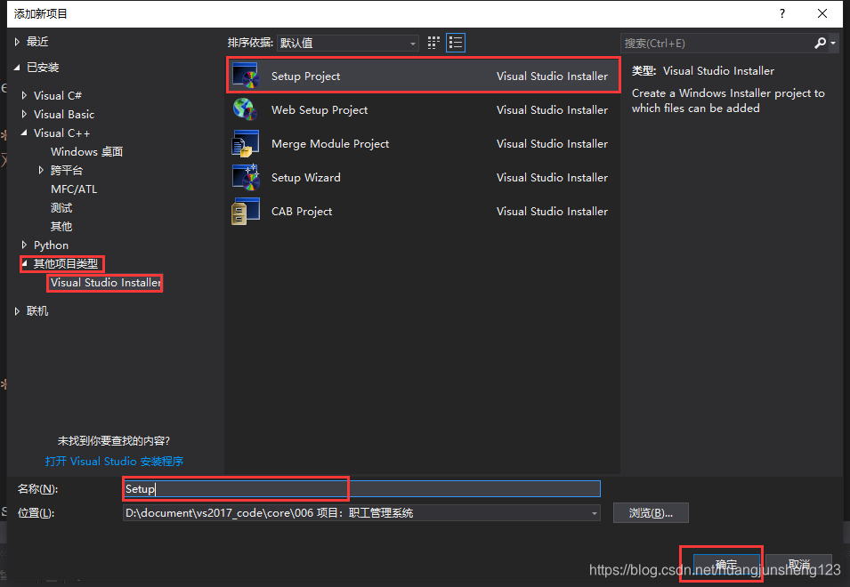The width and height of the screenshot is (850, 587).
Task: Close the 添加新项目 dialog
Action: (x=822, y=13)
